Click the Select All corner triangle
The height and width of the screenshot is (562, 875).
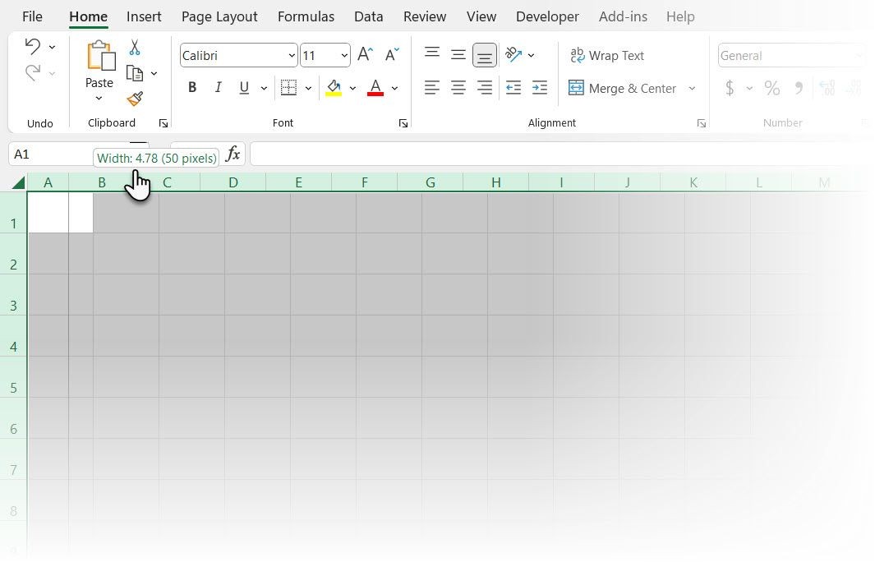(18, 182)
